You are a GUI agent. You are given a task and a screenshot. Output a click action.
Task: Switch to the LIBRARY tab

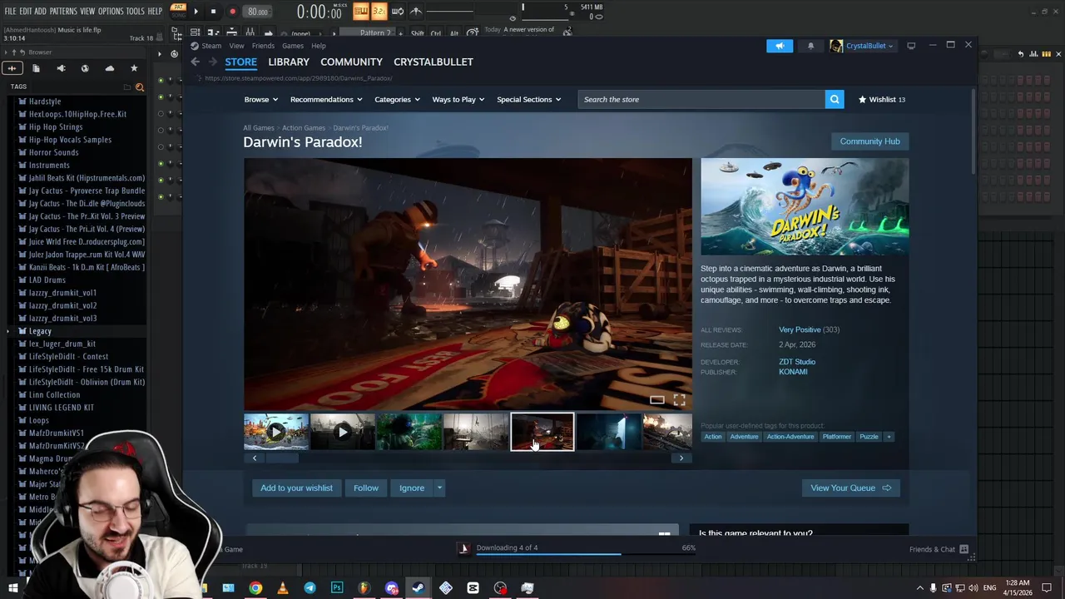click(x=289, y=62)
